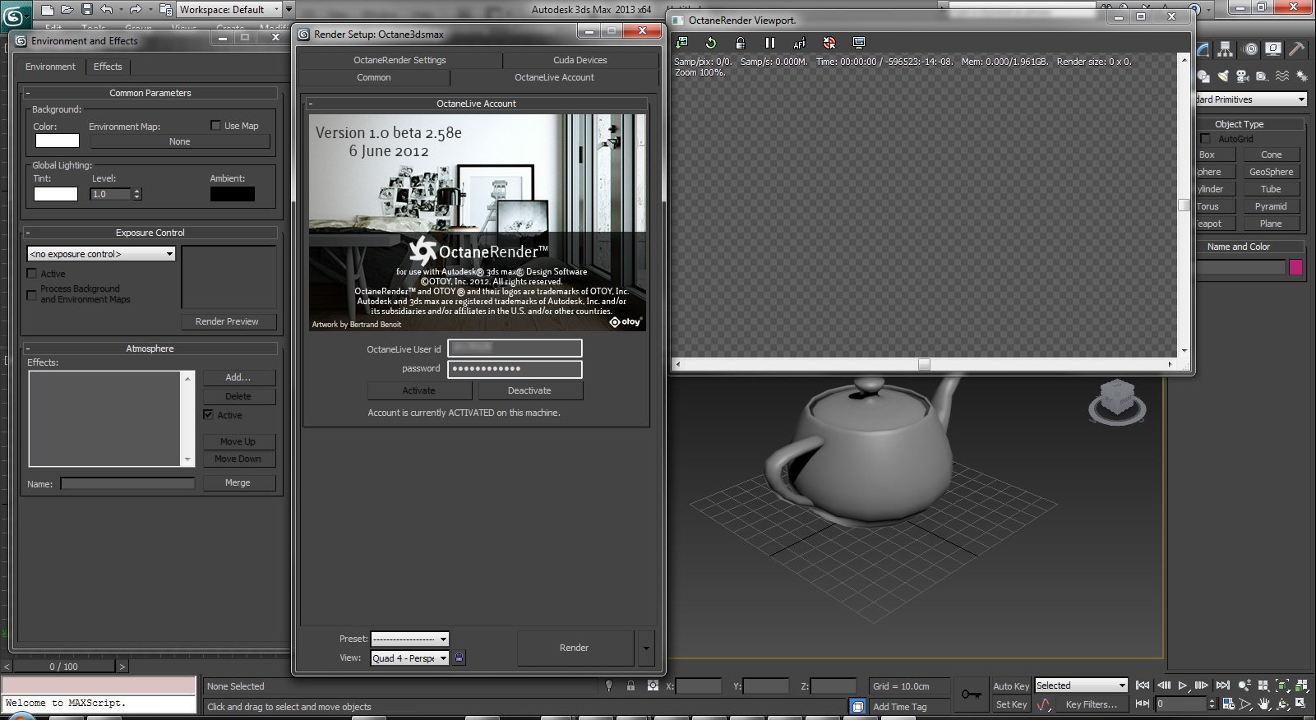Enable Process Background and Environment Maps checkbox
Image resolution: width=1316 pixels, height=720 pixels.
click(x=32, y=294)
